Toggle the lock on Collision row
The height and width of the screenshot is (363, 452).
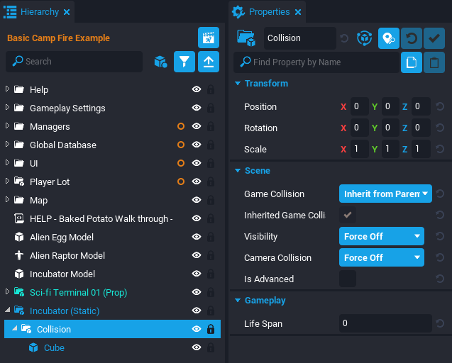(x=211, y=329)
